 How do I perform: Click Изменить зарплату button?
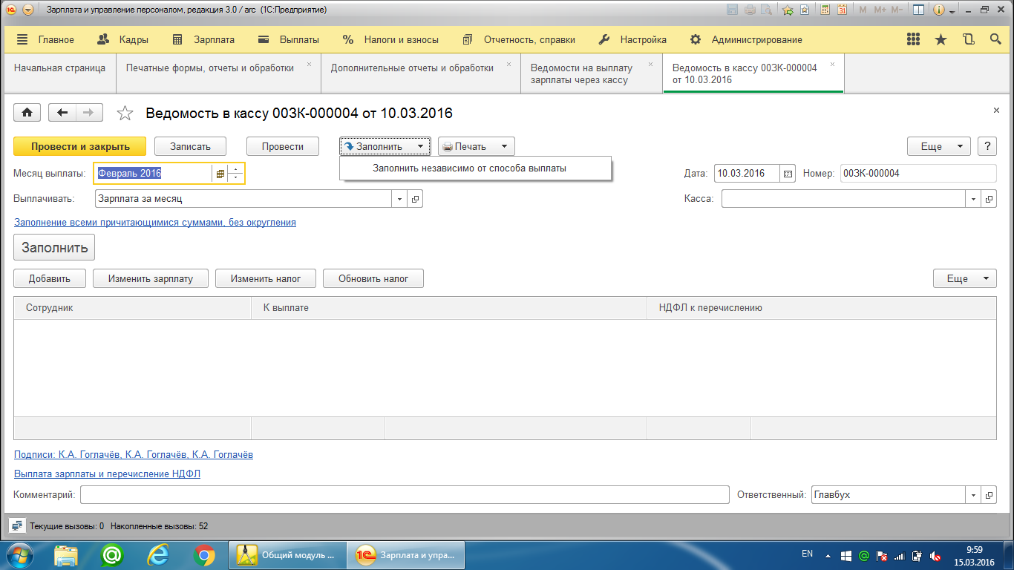click(151, 278)
